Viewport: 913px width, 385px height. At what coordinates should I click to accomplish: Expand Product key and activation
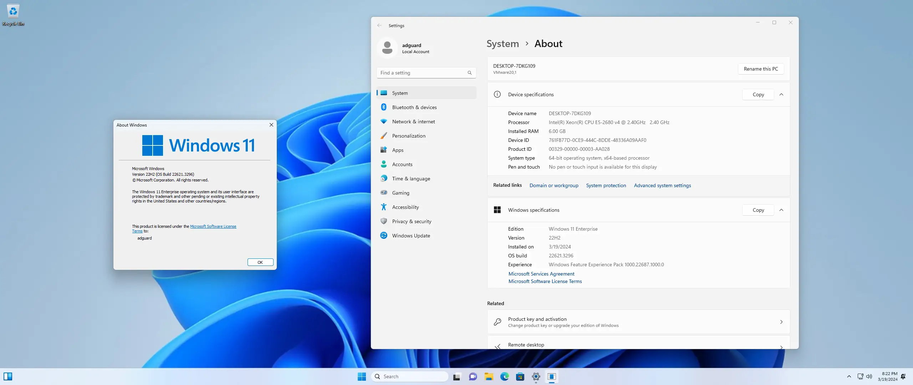781,322
